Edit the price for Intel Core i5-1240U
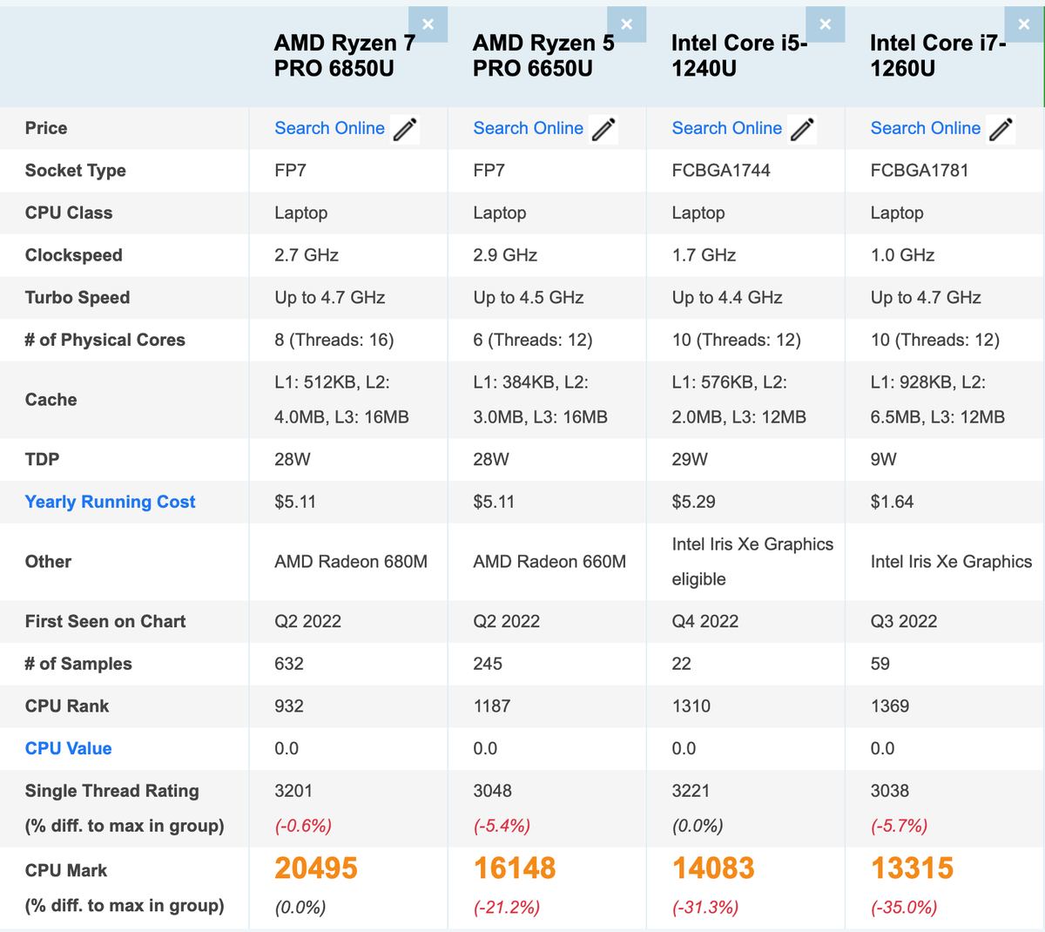1045x932 pixels. 802,129
